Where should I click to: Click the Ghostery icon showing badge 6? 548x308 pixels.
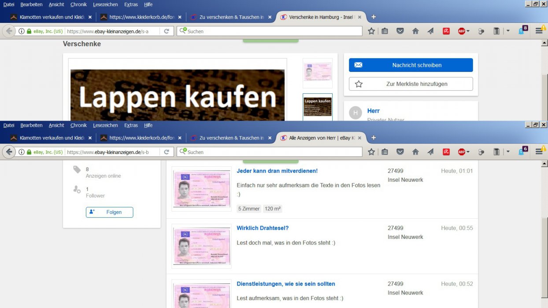[x=522, y=151]
